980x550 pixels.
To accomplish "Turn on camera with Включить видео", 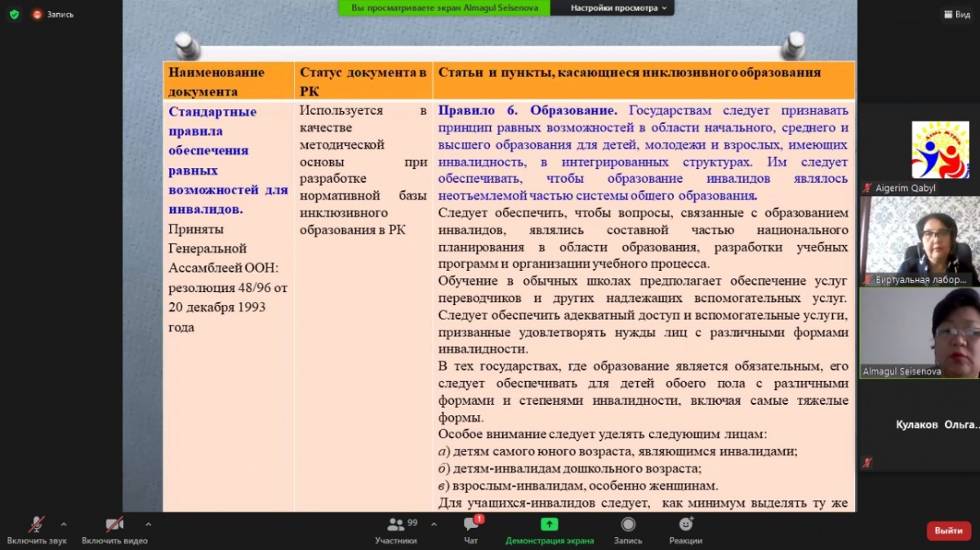I will click(x=114, y=530).
